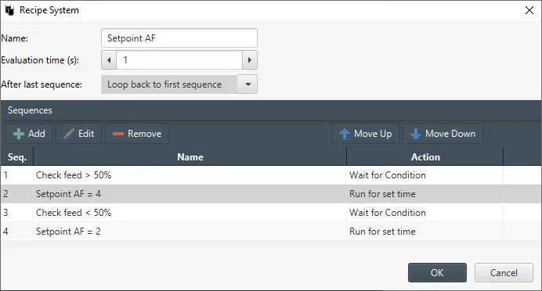Click the Name column header
This screenshot has width=542, height=291.
coord(190,157)
